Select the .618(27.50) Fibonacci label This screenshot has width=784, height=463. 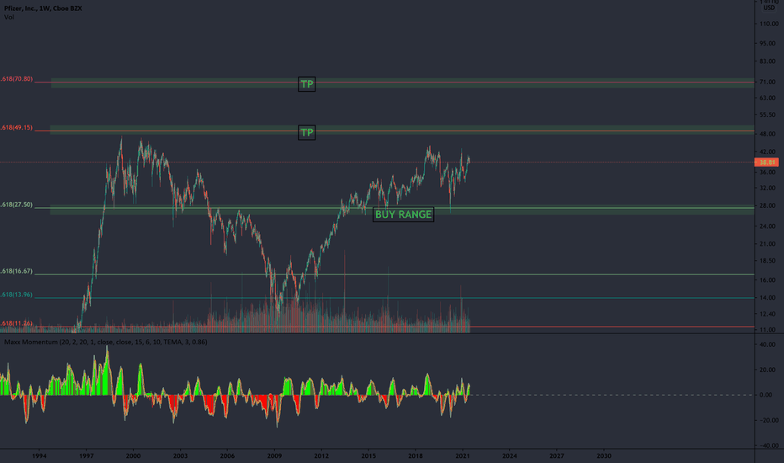point(17,205)
